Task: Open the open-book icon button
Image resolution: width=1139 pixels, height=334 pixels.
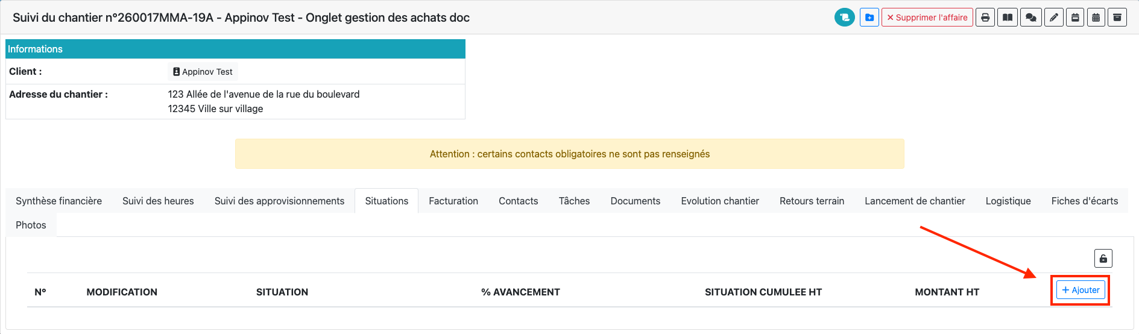Action: (x=1008, y=17)
